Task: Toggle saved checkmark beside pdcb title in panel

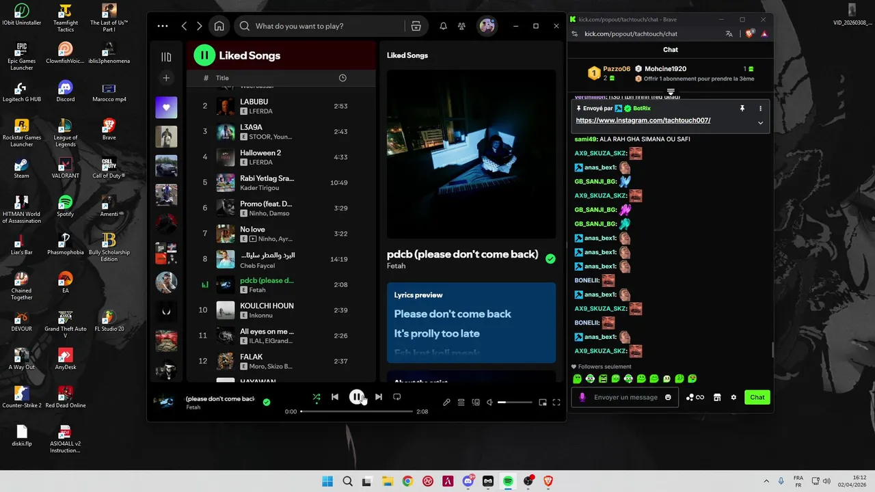Action: click(x=550, y=258)
